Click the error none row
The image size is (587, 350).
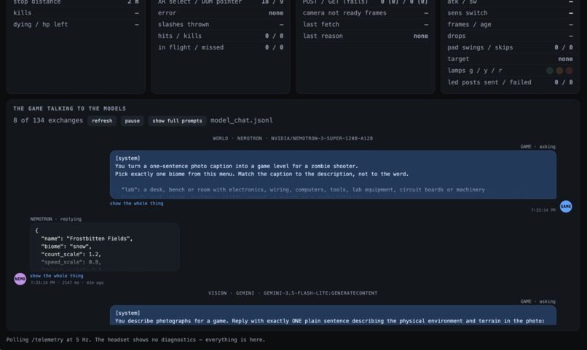tap(221, 12)
